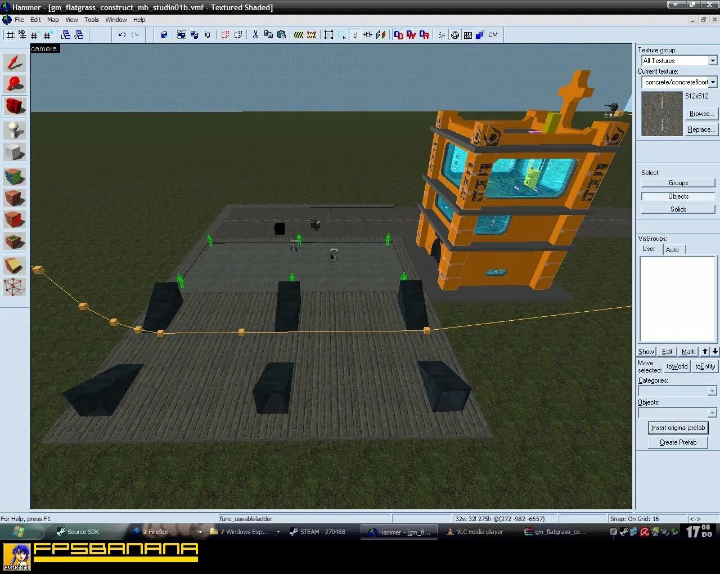
Task: Click Insert original prefab button
Action: (678, 428)
